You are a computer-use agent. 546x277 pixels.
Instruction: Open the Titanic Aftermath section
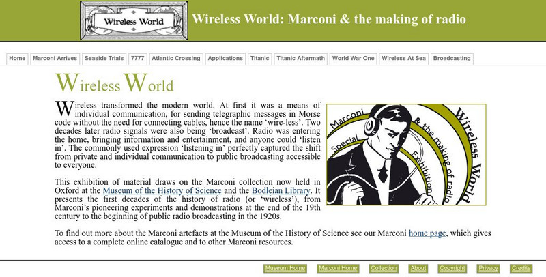click(x=300, y=59)
